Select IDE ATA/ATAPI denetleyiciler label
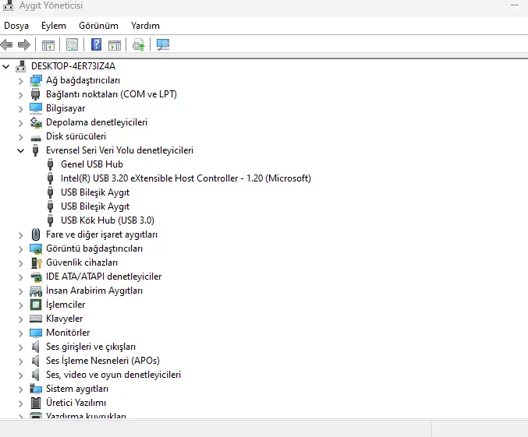The width and height of the screenshot is (528, 437). click(x=104, y=277)
